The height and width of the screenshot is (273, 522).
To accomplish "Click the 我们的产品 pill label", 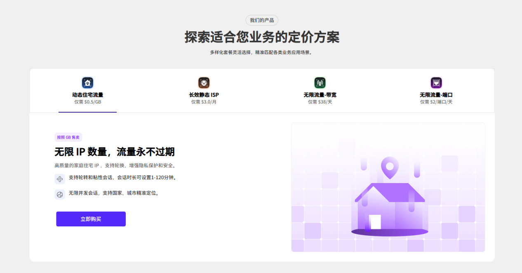I will point(261,20).
